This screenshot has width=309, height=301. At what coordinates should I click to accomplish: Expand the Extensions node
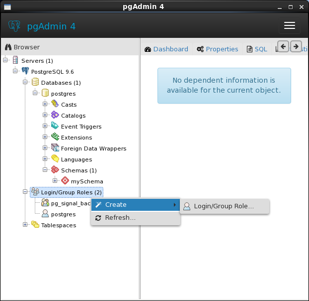pyautogui.click(x=45, y=137)
